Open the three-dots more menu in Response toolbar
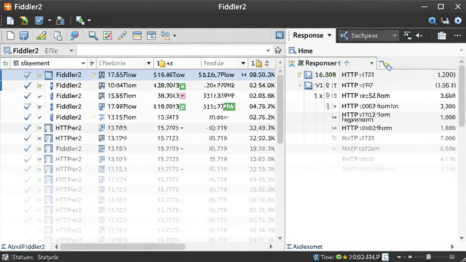The image size is (466, 262). coord(457,35)
